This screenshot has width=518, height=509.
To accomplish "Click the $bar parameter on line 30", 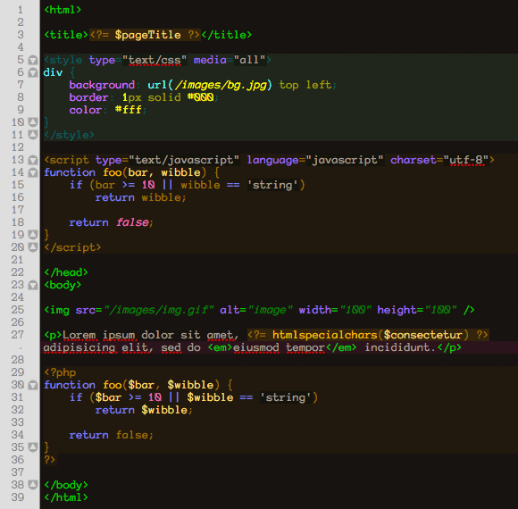I will tap(141, 385).
